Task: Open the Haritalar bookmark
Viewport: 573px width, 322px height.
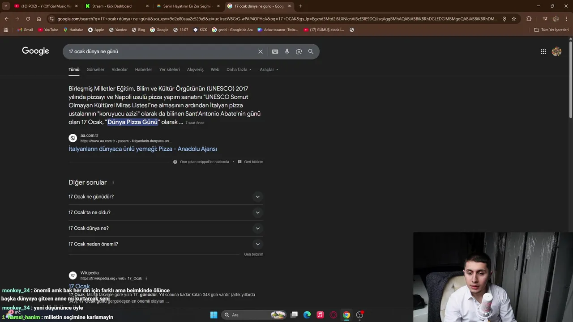Action: [x=73, y=30]
